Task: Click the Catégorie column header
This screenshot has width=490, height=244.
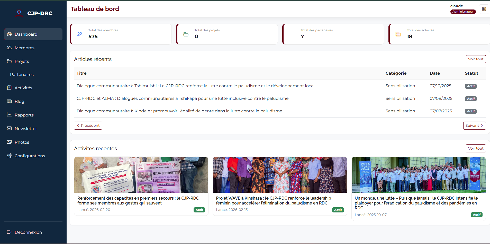Action: click(x=396, y=73)
